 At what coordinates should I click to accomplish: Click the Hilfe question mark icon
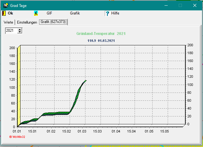pyautogui.click(x=107, y=13)
